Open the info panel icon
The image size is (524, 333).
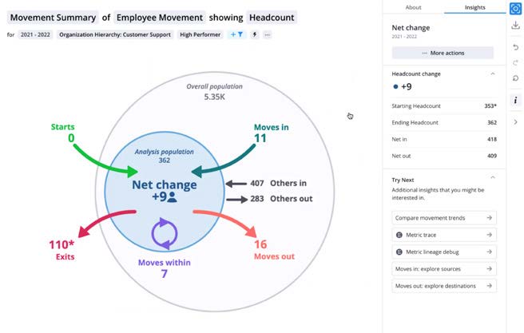515,100
